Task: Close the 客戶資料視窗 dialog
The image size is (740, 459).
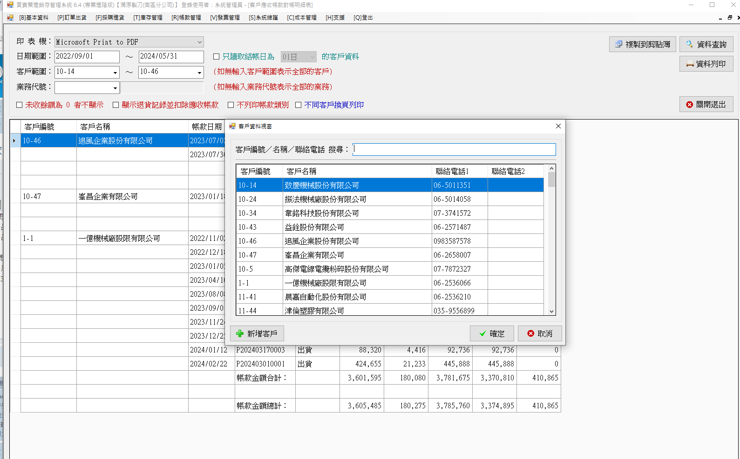Action: [x=558, y=126]
